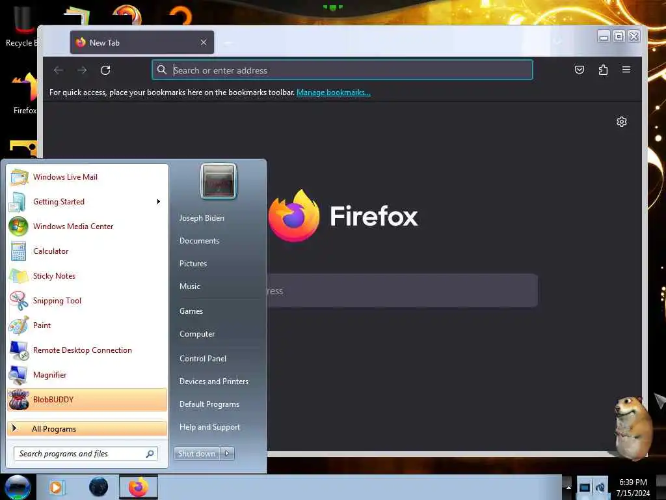
Task: Open Computer from Start menu
Action: click(x=197, y=334)
